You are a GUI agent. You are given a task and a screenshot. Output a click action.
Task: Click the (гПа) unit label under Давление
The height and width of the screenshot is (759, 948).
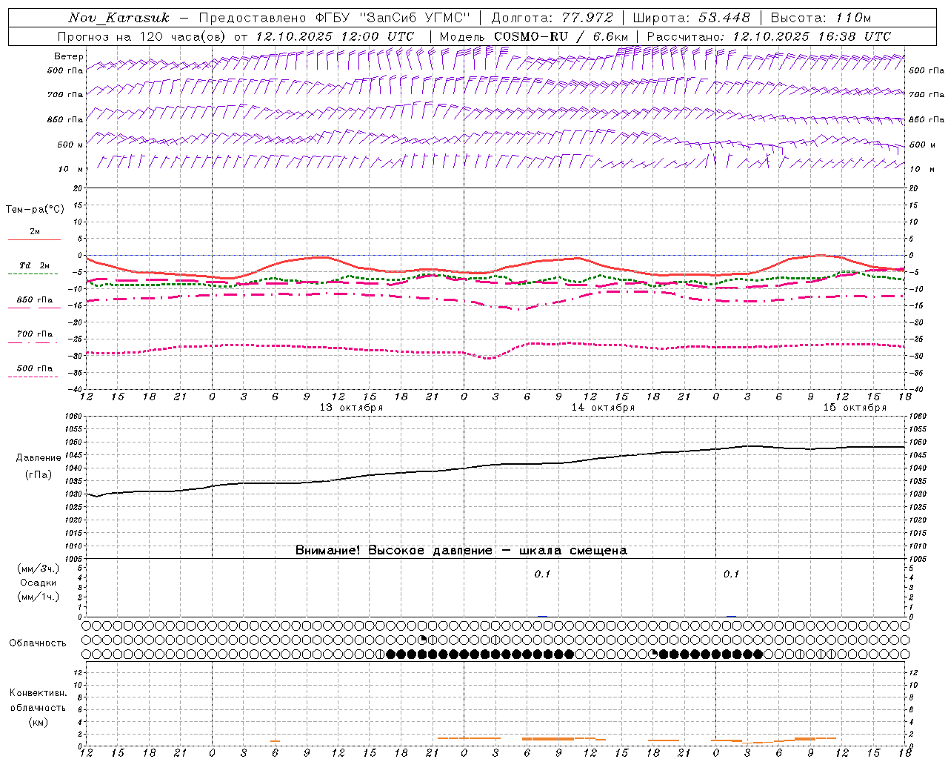point(39,475)
